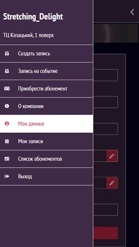Click the calendar-check icon beside Запись на событие
Image resolution: width=139 pixels, height=247 pixels.
7,71
